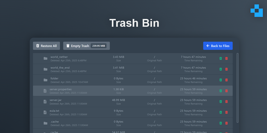Go Back to Files
Screen dimensions: 267x133
click(218, 46)
